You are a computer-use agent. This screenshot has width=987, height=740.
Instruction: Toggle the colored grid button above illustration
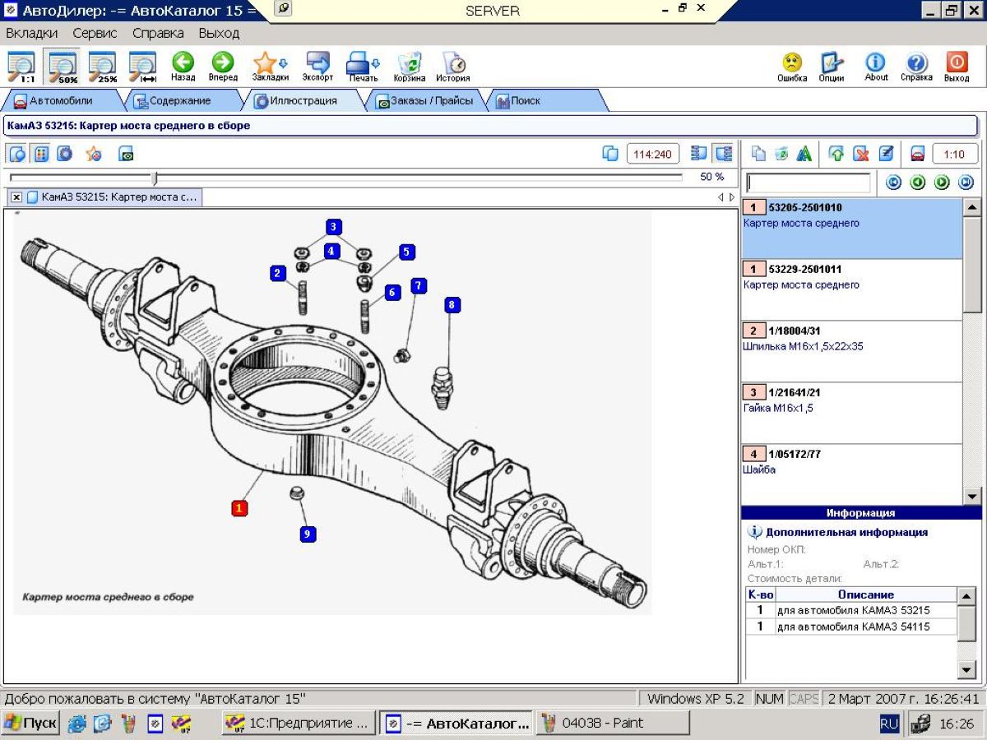coord(40,154)
